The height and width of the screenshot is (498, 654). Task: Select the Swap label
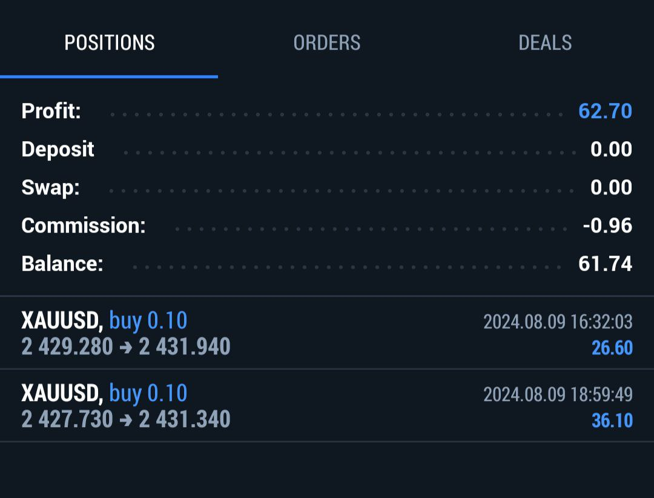pyautogui.click(x=50, y=188)
